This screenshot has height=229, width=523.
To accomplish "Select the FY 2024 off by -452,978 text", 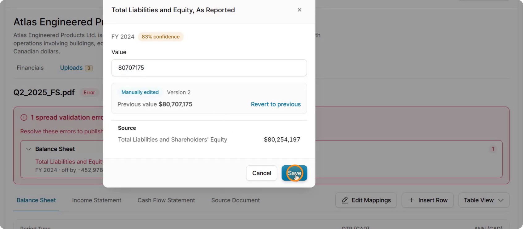I will [69, 170].
